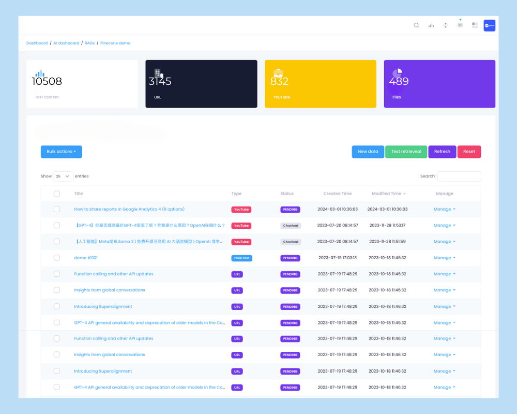Click the briefcase icon on YouTube card

[278, 73]
